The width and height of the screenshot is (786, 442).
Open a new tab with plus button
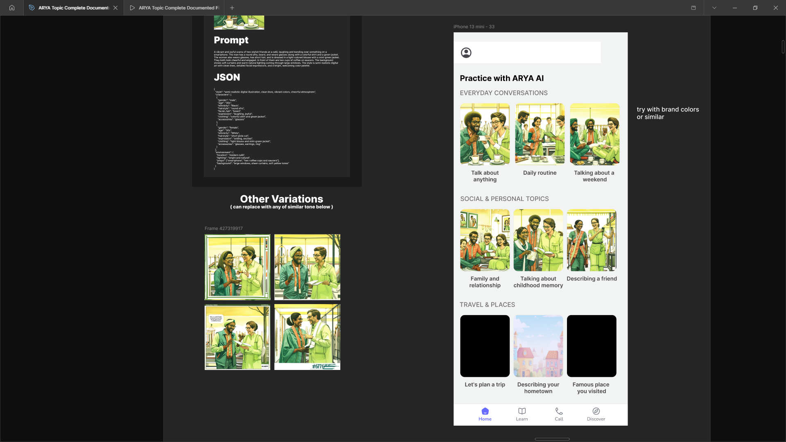(232, 8)
